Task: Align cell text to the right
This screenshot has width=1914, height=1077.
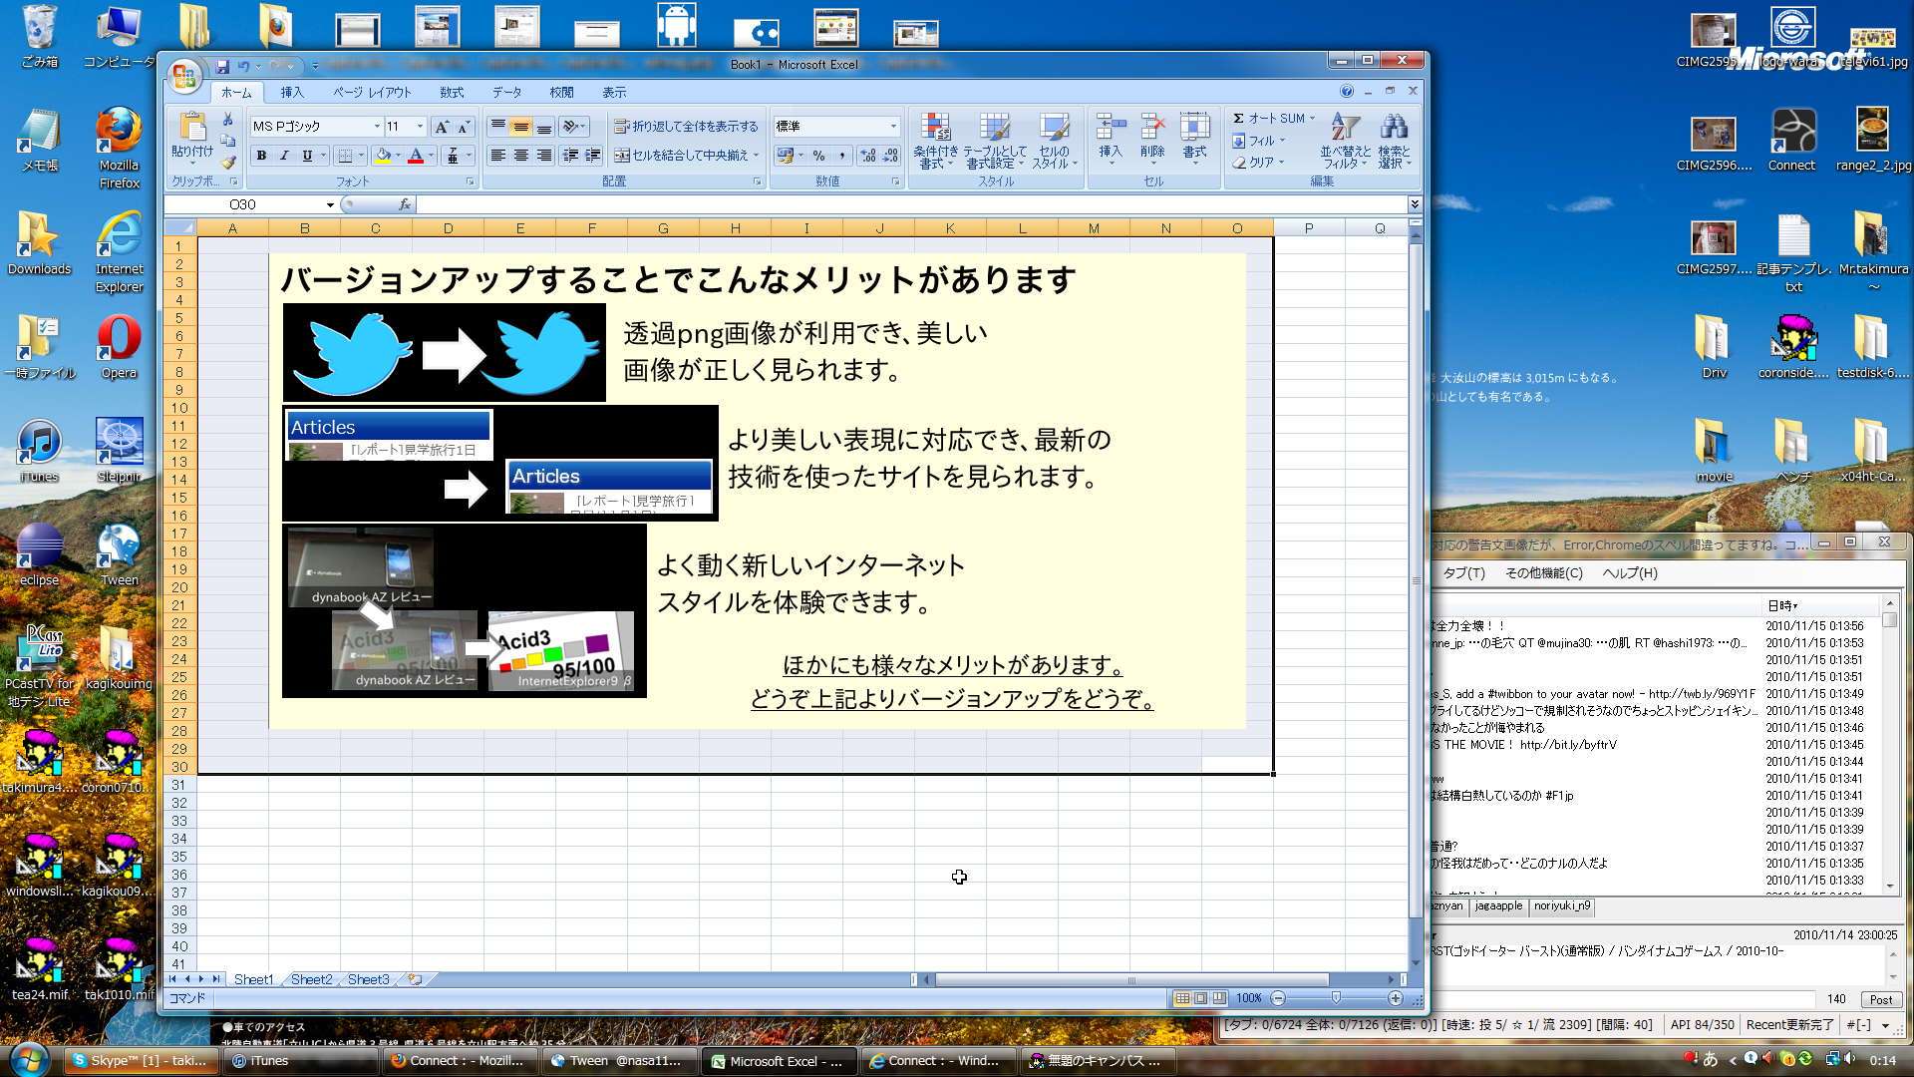Action: (543, 156)
